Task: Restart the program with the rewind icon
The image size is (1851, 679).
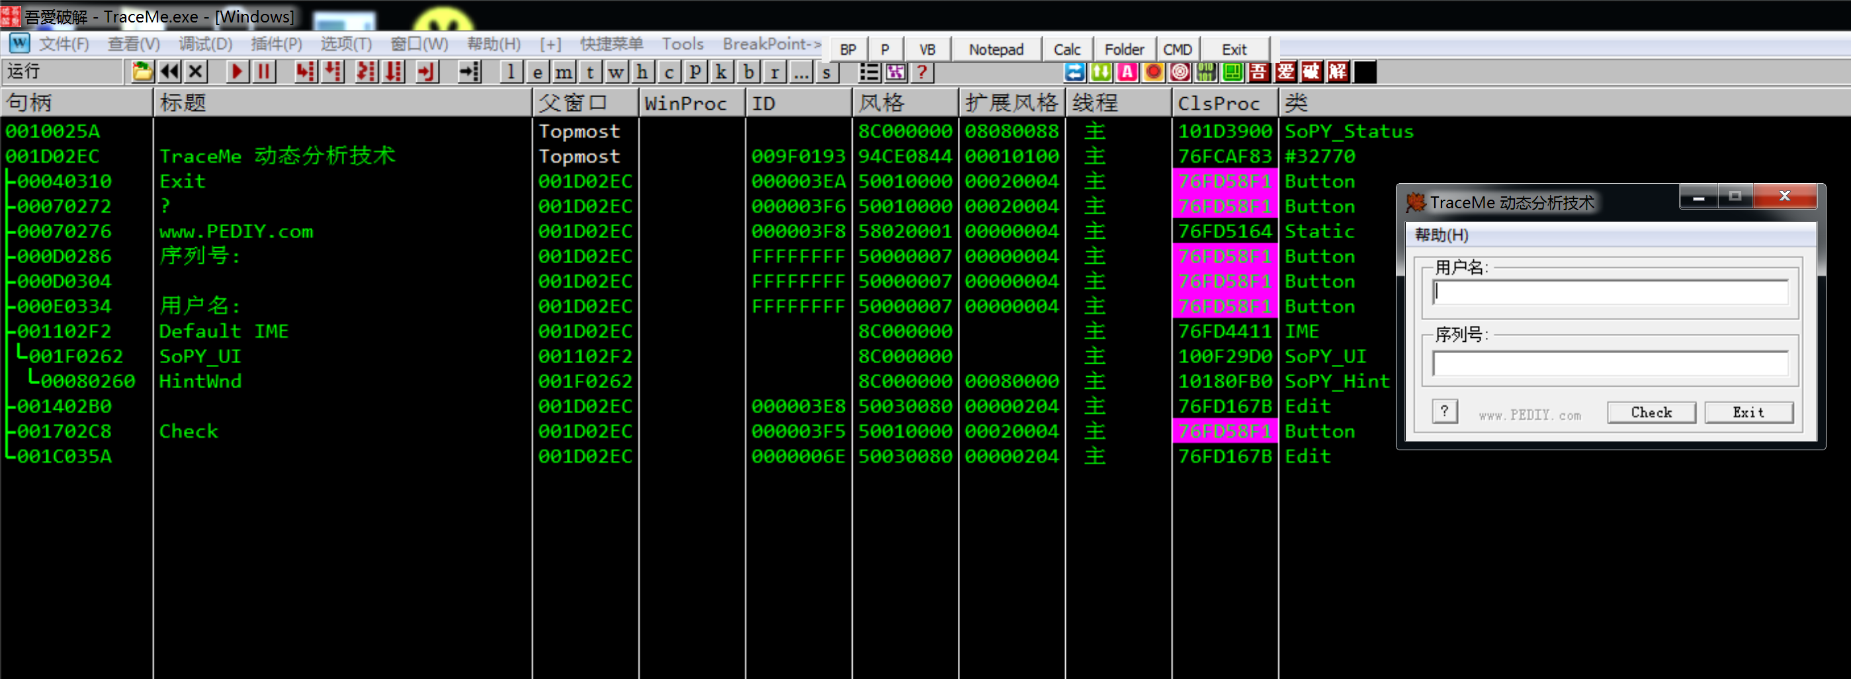Action: [169, 72]
